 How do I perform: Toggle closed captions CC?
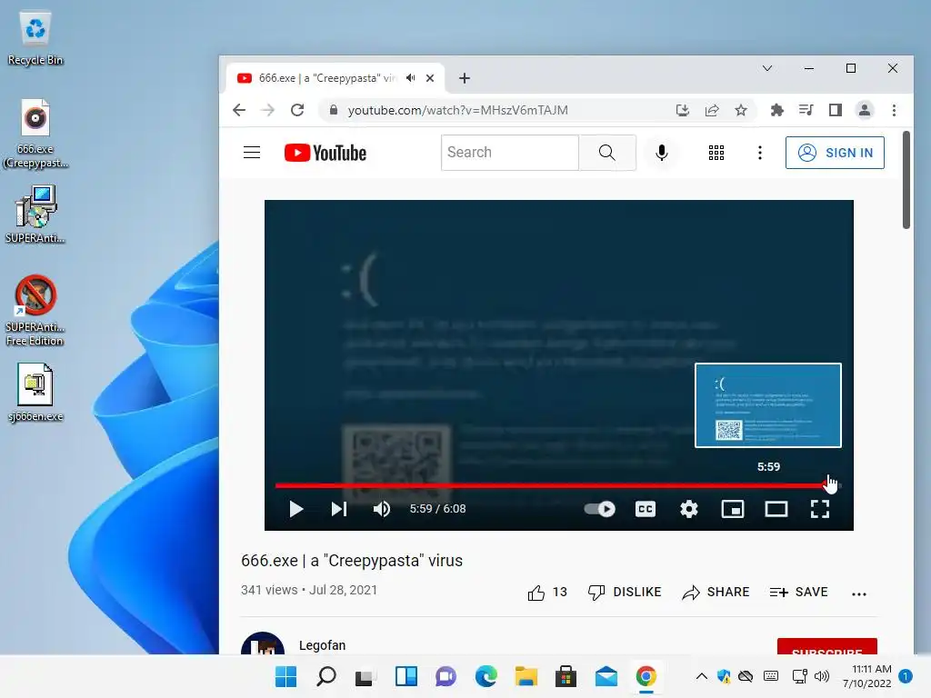click(x=646, y=509)
